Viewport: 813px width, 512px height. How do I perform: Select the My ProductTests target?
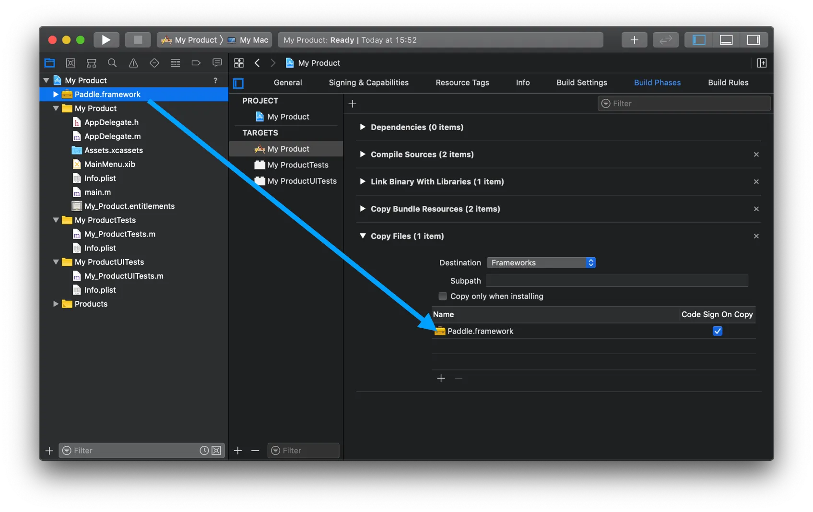(x=297, y=165)
